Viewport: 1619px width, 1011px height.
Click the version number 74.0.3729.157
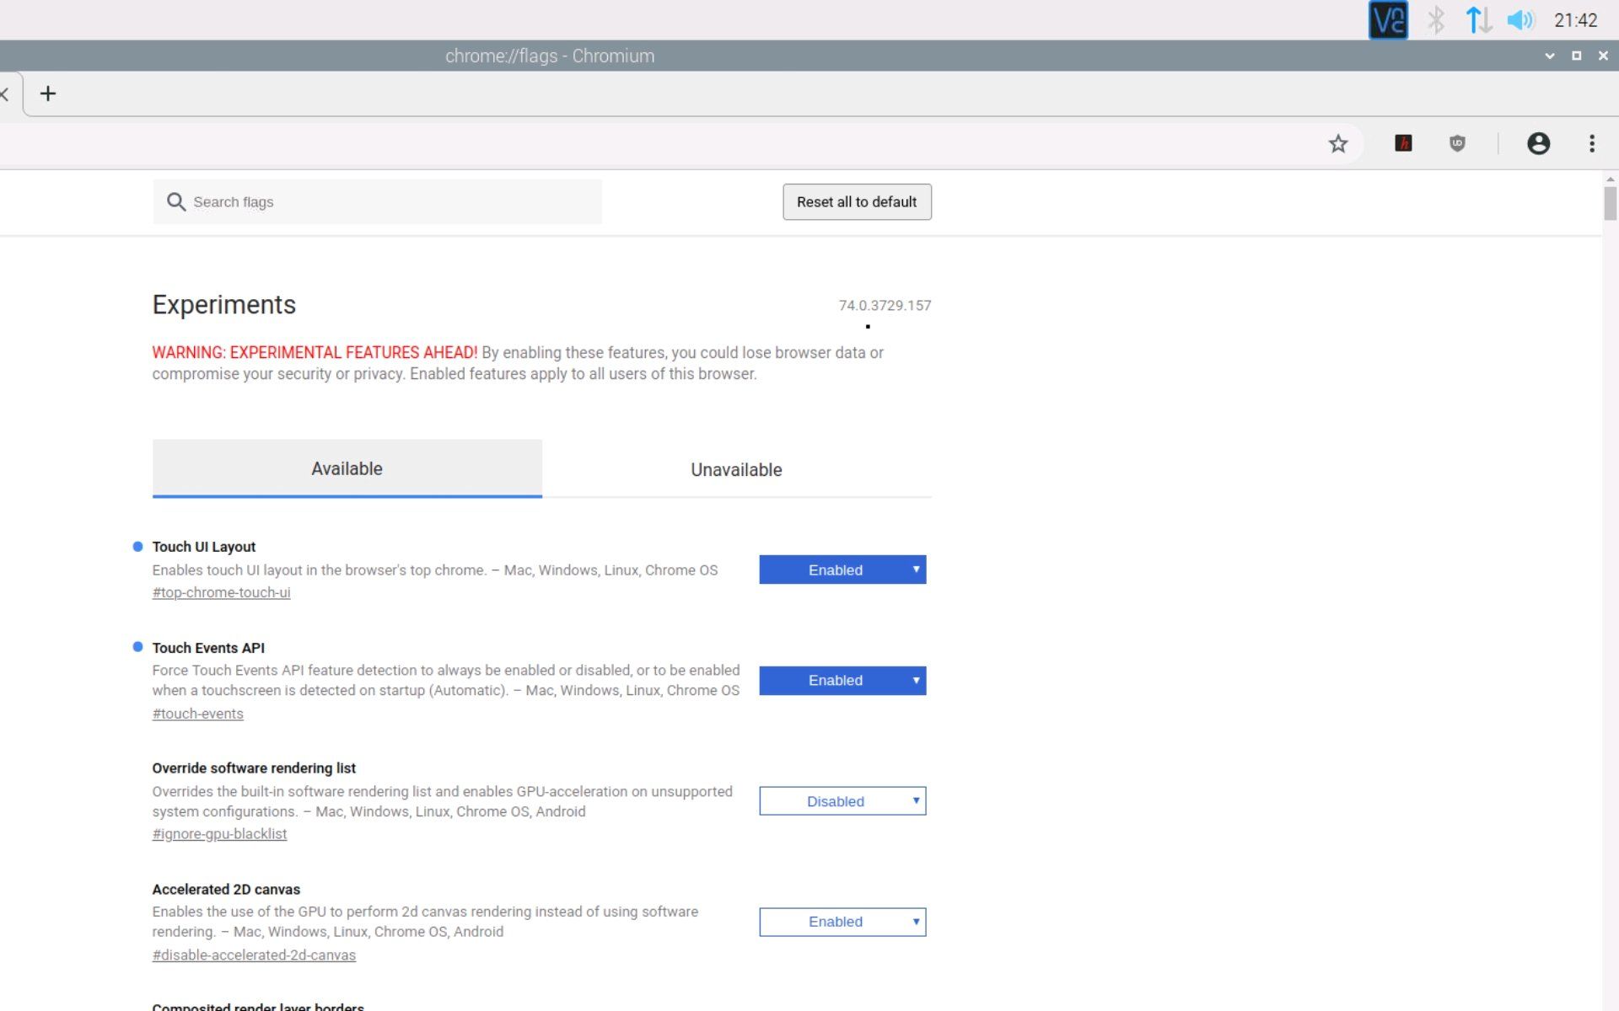(x=885, y=305)
